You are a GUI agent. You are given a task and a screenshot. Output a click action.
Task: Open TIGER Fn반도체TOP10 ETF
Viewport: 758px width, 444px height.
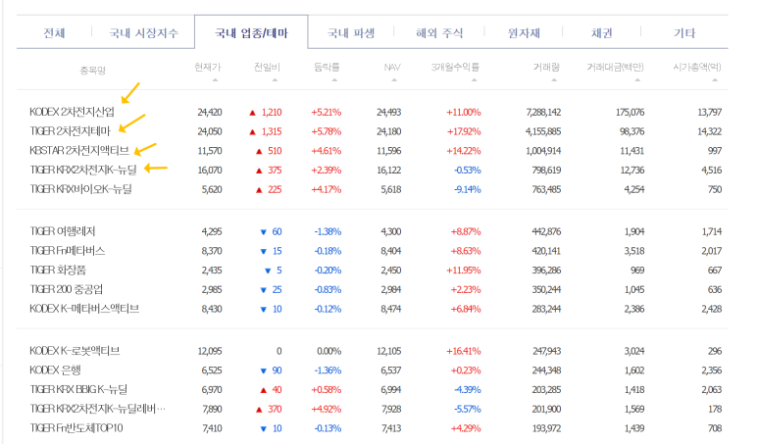pos(76,428)
